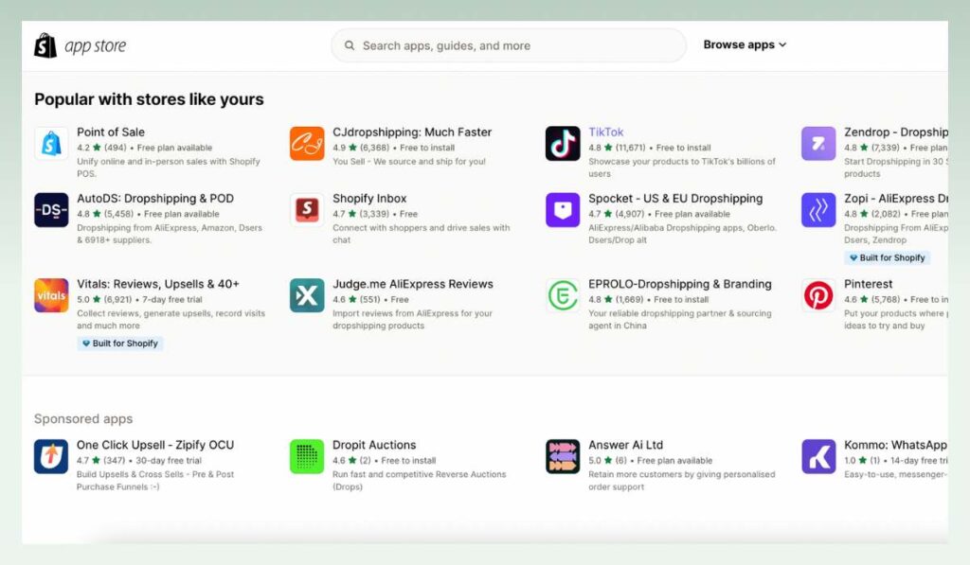Open Judge.me AliExpress Reviews listing

[413, 284]
